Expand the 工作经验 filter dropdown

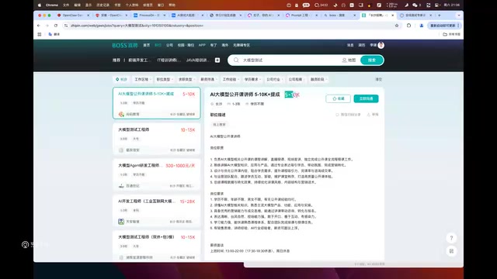tap(231, 79)
